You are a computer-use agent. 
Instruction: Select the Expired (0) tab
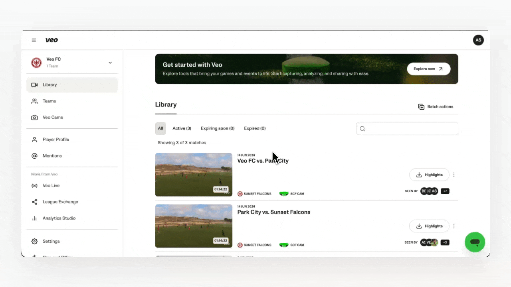(255, 128)
